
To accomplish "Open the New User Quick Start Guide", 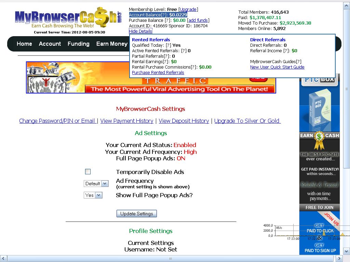I will 277,67.
